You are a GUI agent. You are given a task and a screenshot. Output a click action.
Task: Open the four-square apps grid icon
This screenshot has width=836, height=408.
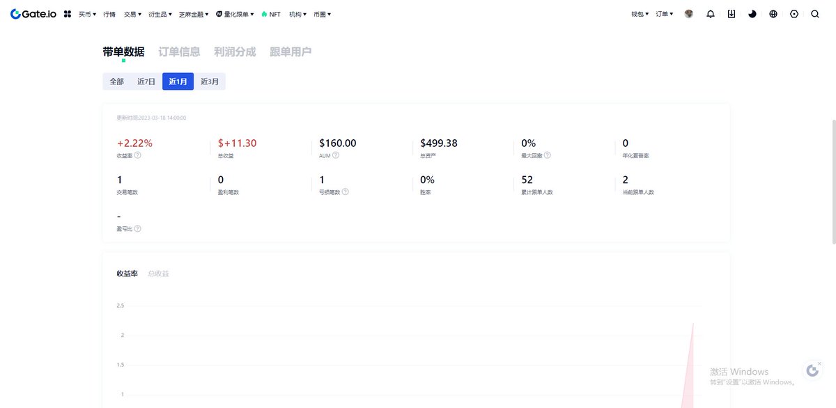tap(68, 14)
